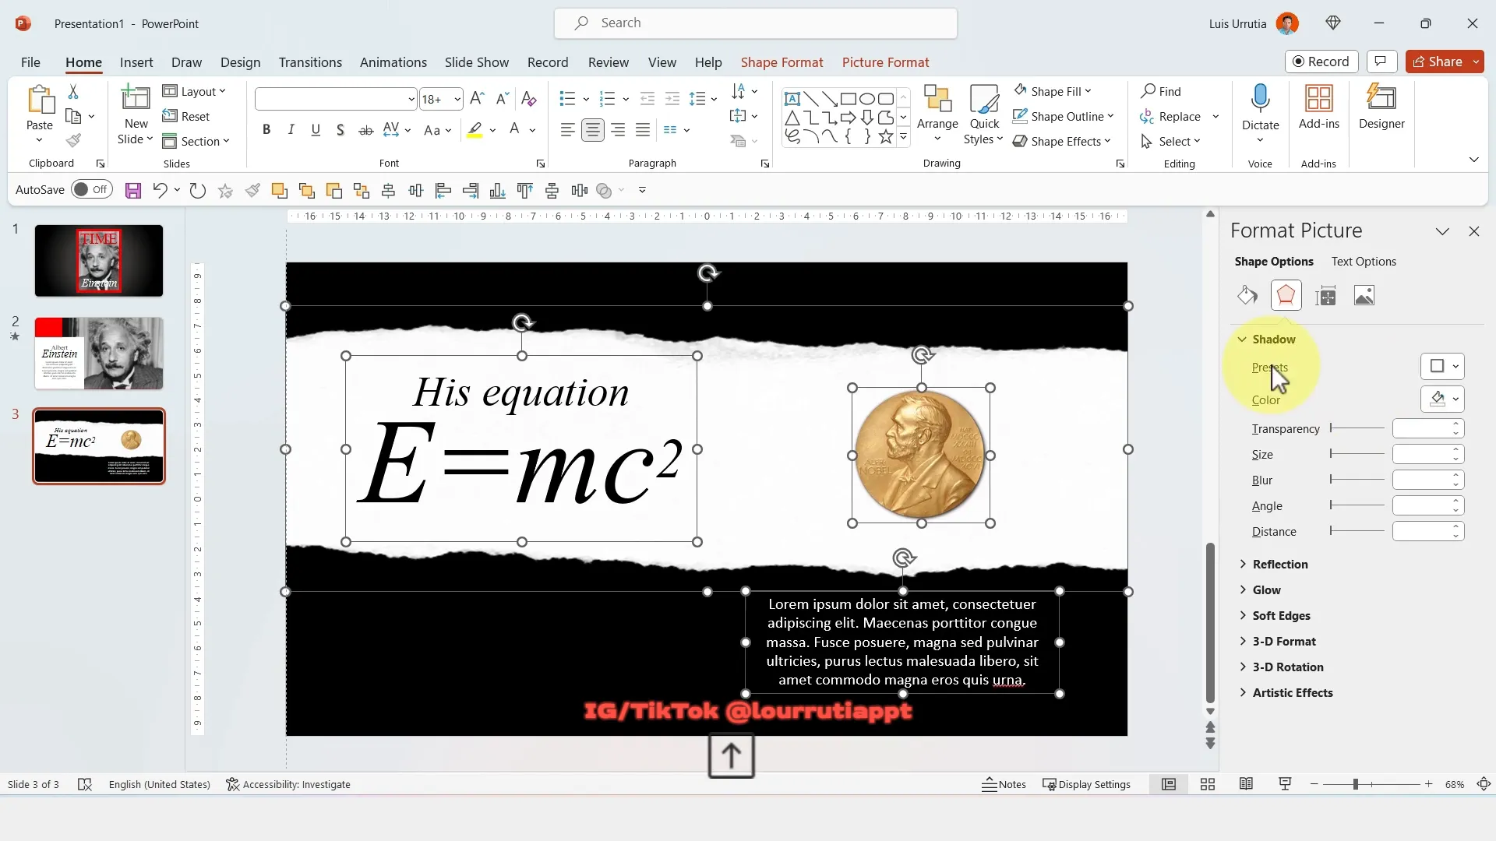Click the Undo arrow icon
Image resolution: width=1496 pixels, height=841 pixels.
tap(160, 191)
